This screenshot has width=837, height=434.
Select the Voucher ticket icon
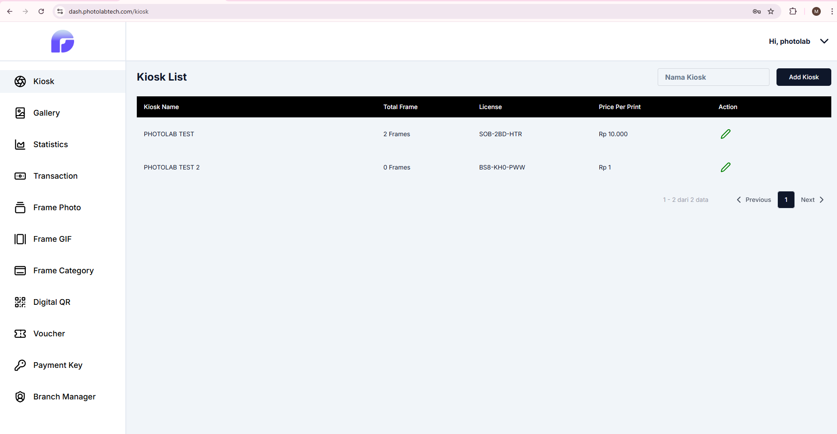[20, 334]
